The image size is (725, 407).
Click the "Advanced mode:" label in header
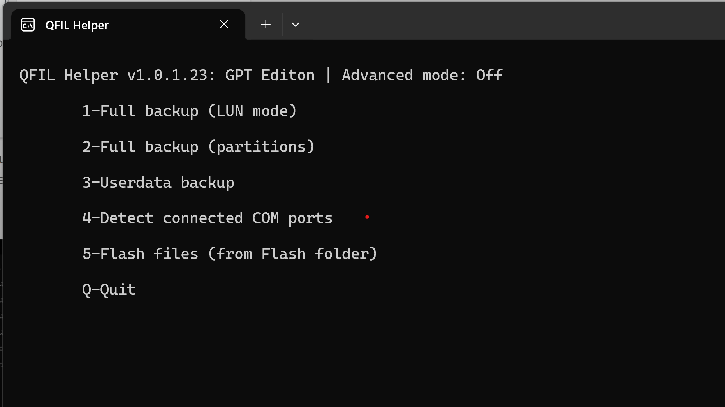403,75
